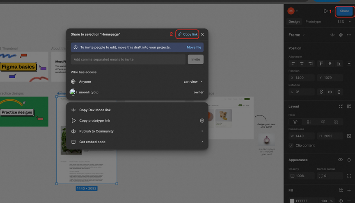This screenshot has height=203, width=355.
Task: Edit the height field H 2092
Action: coord(330,136)
